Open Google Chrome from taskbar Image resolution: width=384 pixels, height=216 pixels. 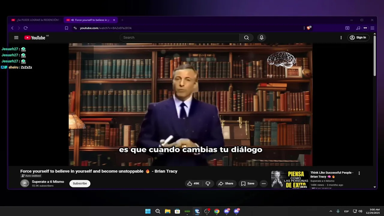tap(217, 211)
